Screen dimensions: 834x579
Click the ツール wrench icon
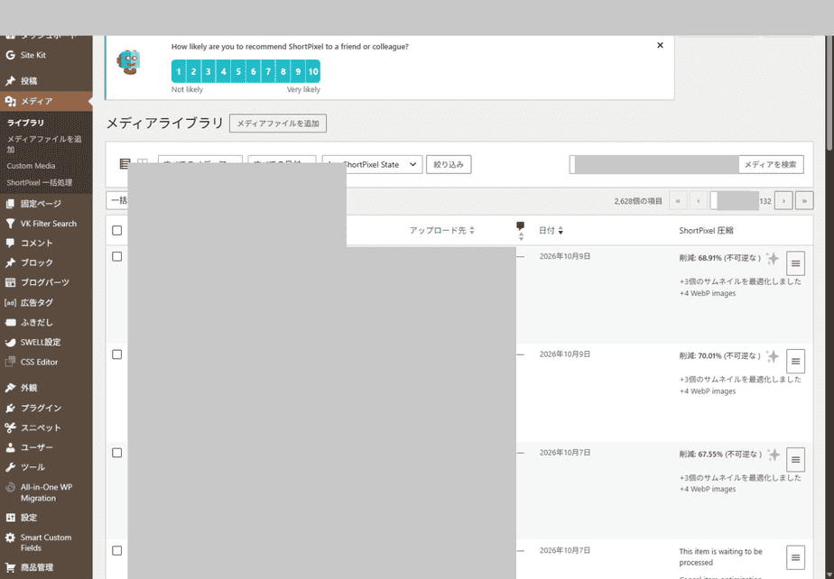[10, 467]
